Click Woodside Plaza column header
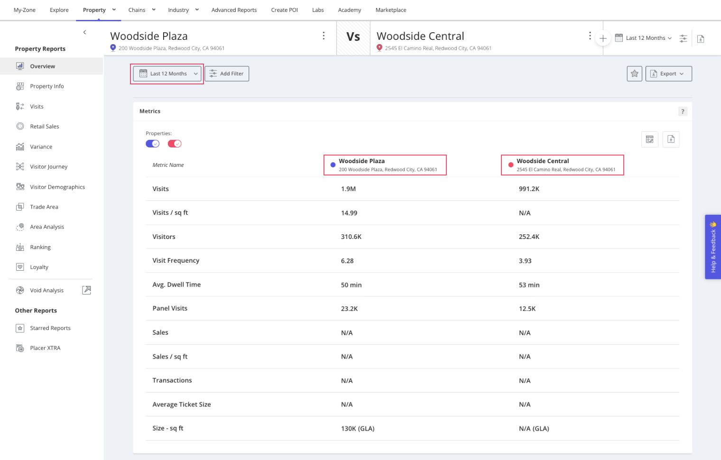Viewport: 721px width, 460px height. 385,165
